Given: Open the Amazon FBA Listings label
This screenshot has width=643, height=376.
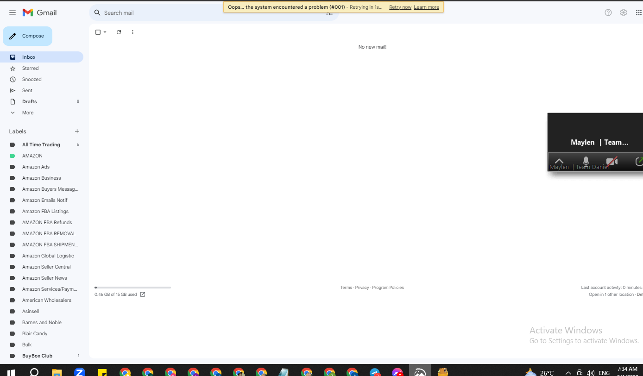Looking at the screenshot, I should tap(42, 211).
